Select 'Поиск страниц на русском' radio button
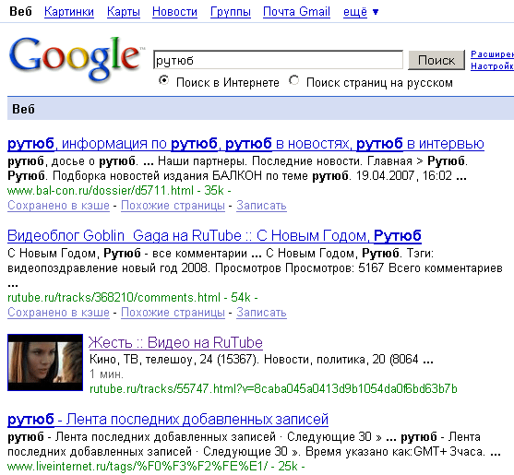514x475 pixels. [x=293, y=80]
